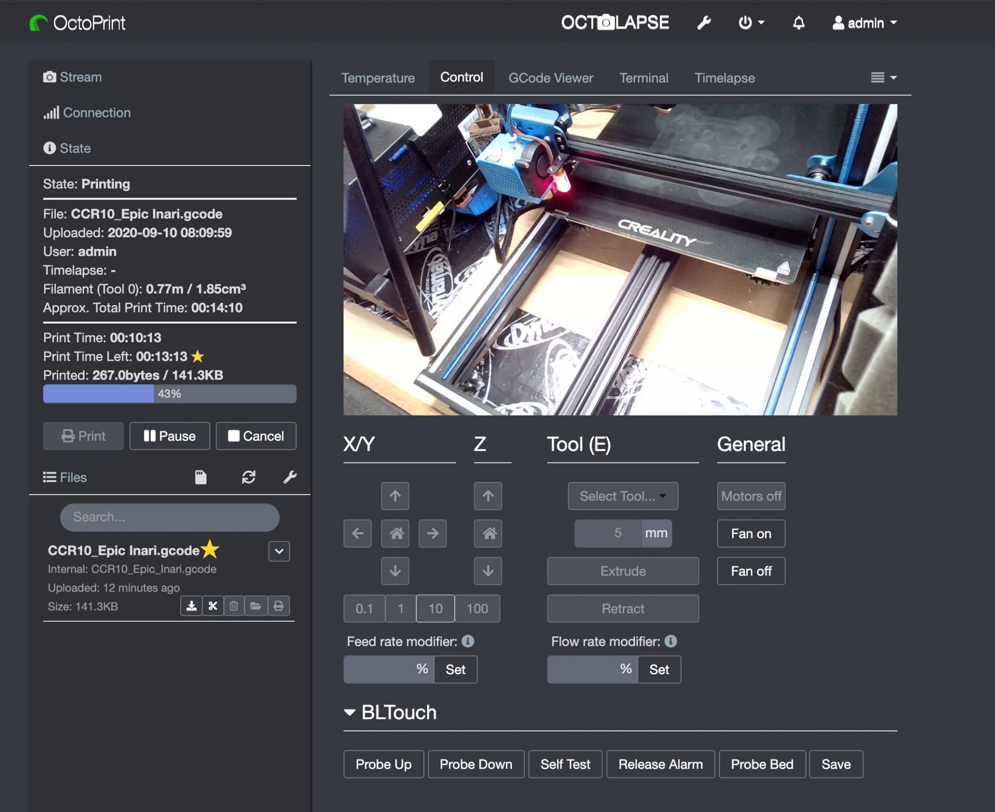Home the X/Y axes

pos(395,533)
